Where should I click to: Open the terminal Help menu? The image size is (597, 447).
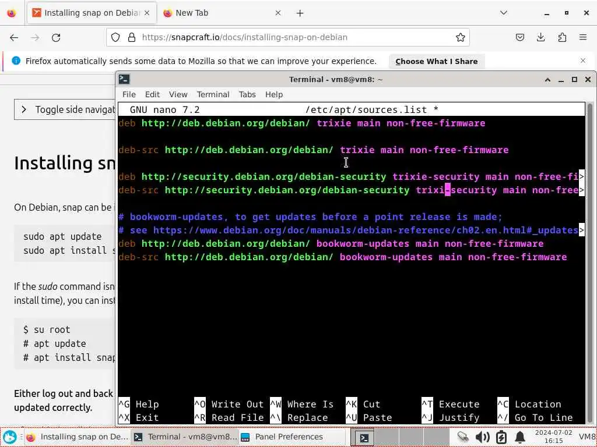pyautogui.click(x=274, y=94)
